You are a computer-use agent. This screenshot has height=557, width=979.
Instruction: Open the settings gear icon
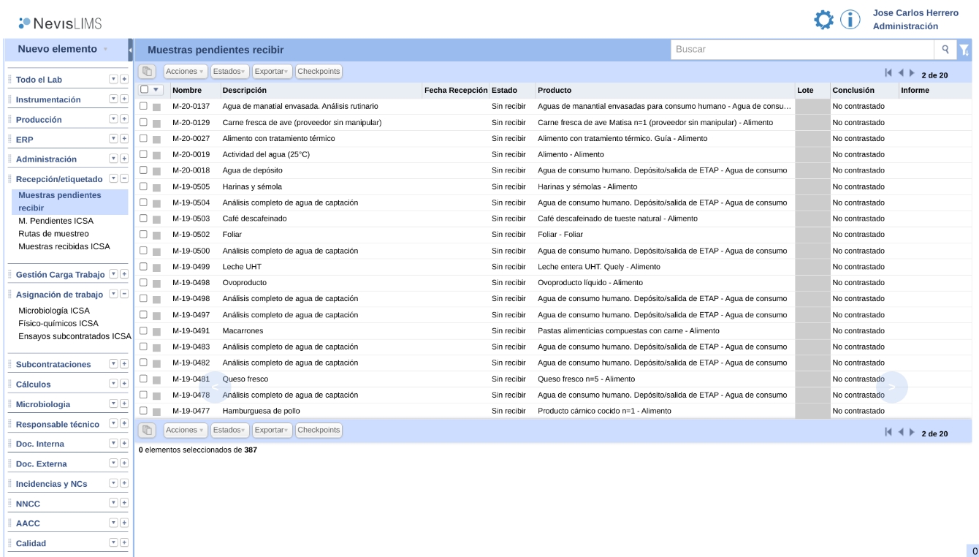(x=824, y=20)
